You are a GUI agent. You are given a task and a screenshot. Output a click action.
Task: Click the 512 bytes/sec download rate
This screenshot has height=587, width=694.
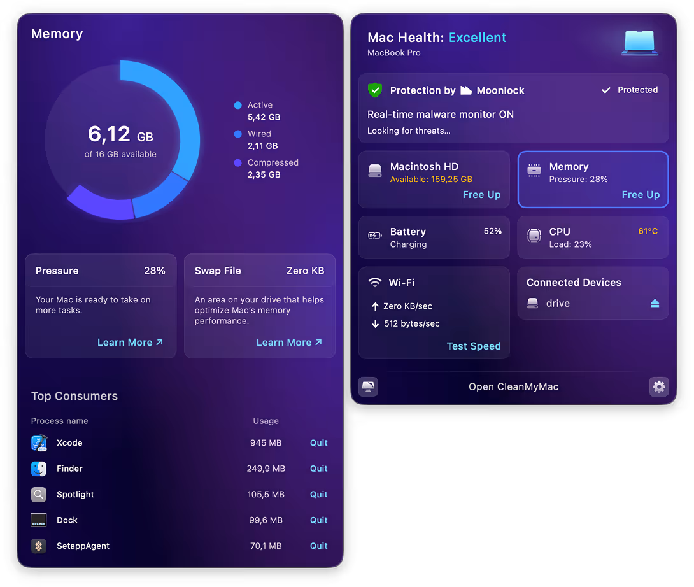pos(412,323)
